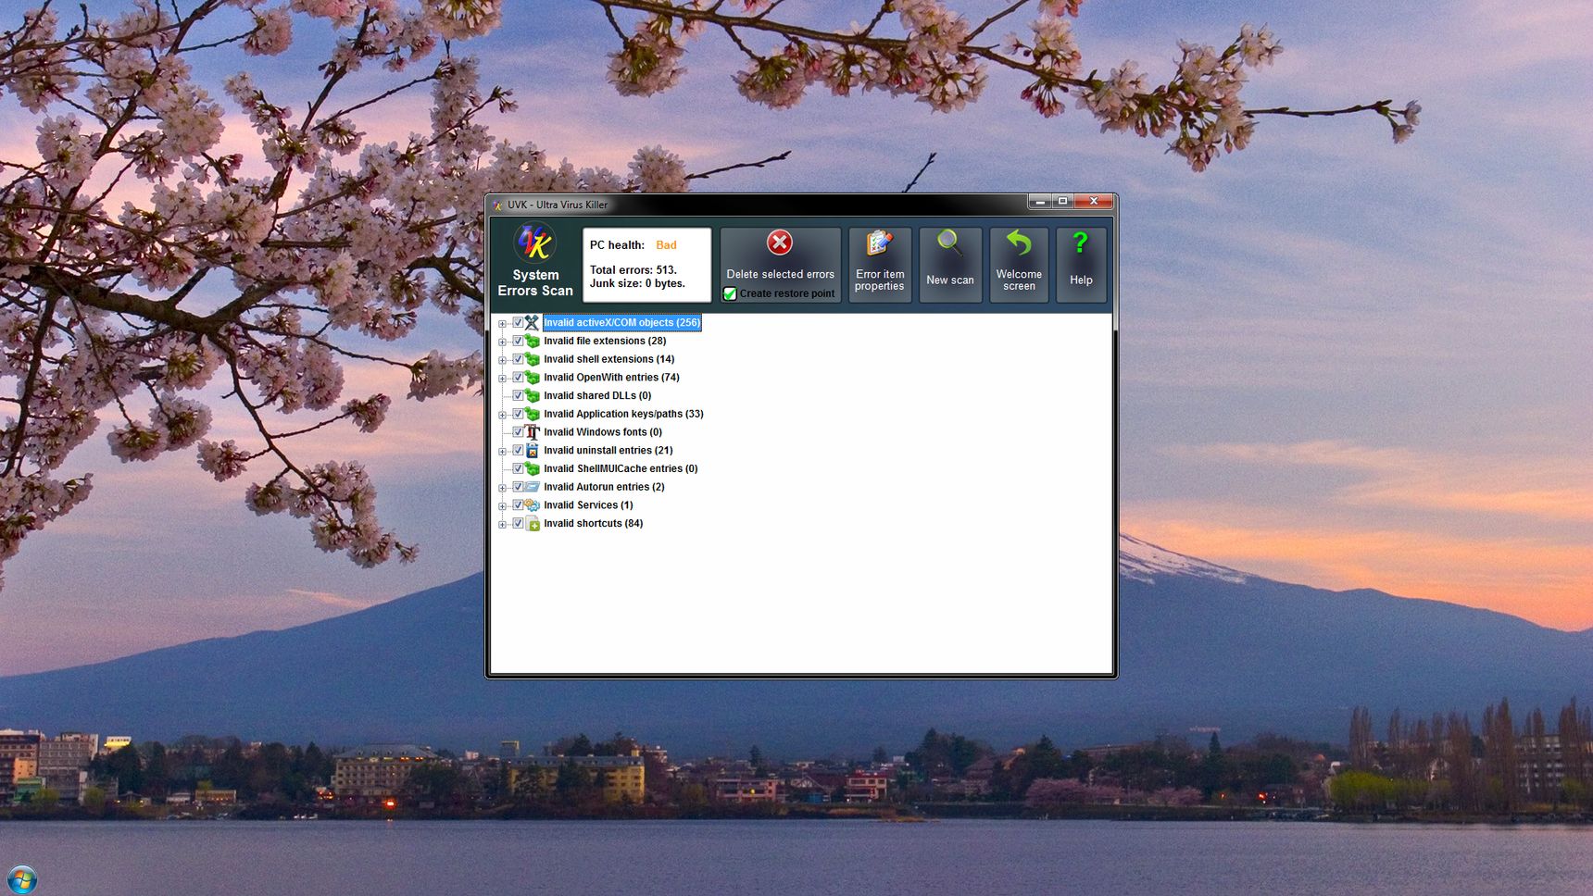Open the Windows Start orb
This screenshot has width=1593, height=896.
(22, 879)
